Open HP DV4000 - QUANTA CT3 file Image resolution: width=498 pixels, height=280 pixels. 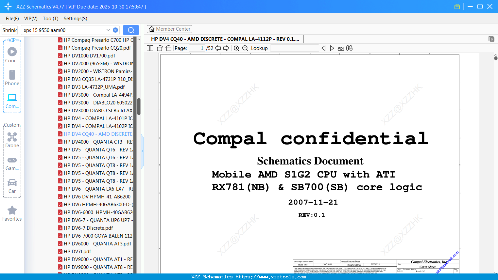pos(95,142)
